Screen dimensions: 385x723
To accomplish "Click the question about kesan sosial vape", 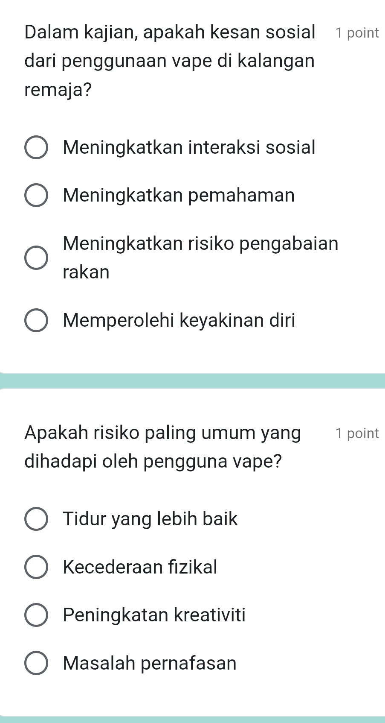I will pos(170,61).
